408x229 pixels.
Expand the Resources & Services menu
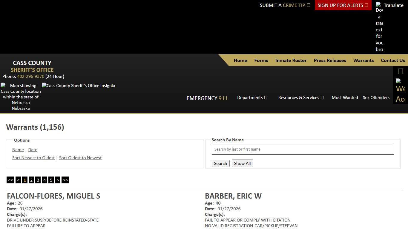[300, 98]
